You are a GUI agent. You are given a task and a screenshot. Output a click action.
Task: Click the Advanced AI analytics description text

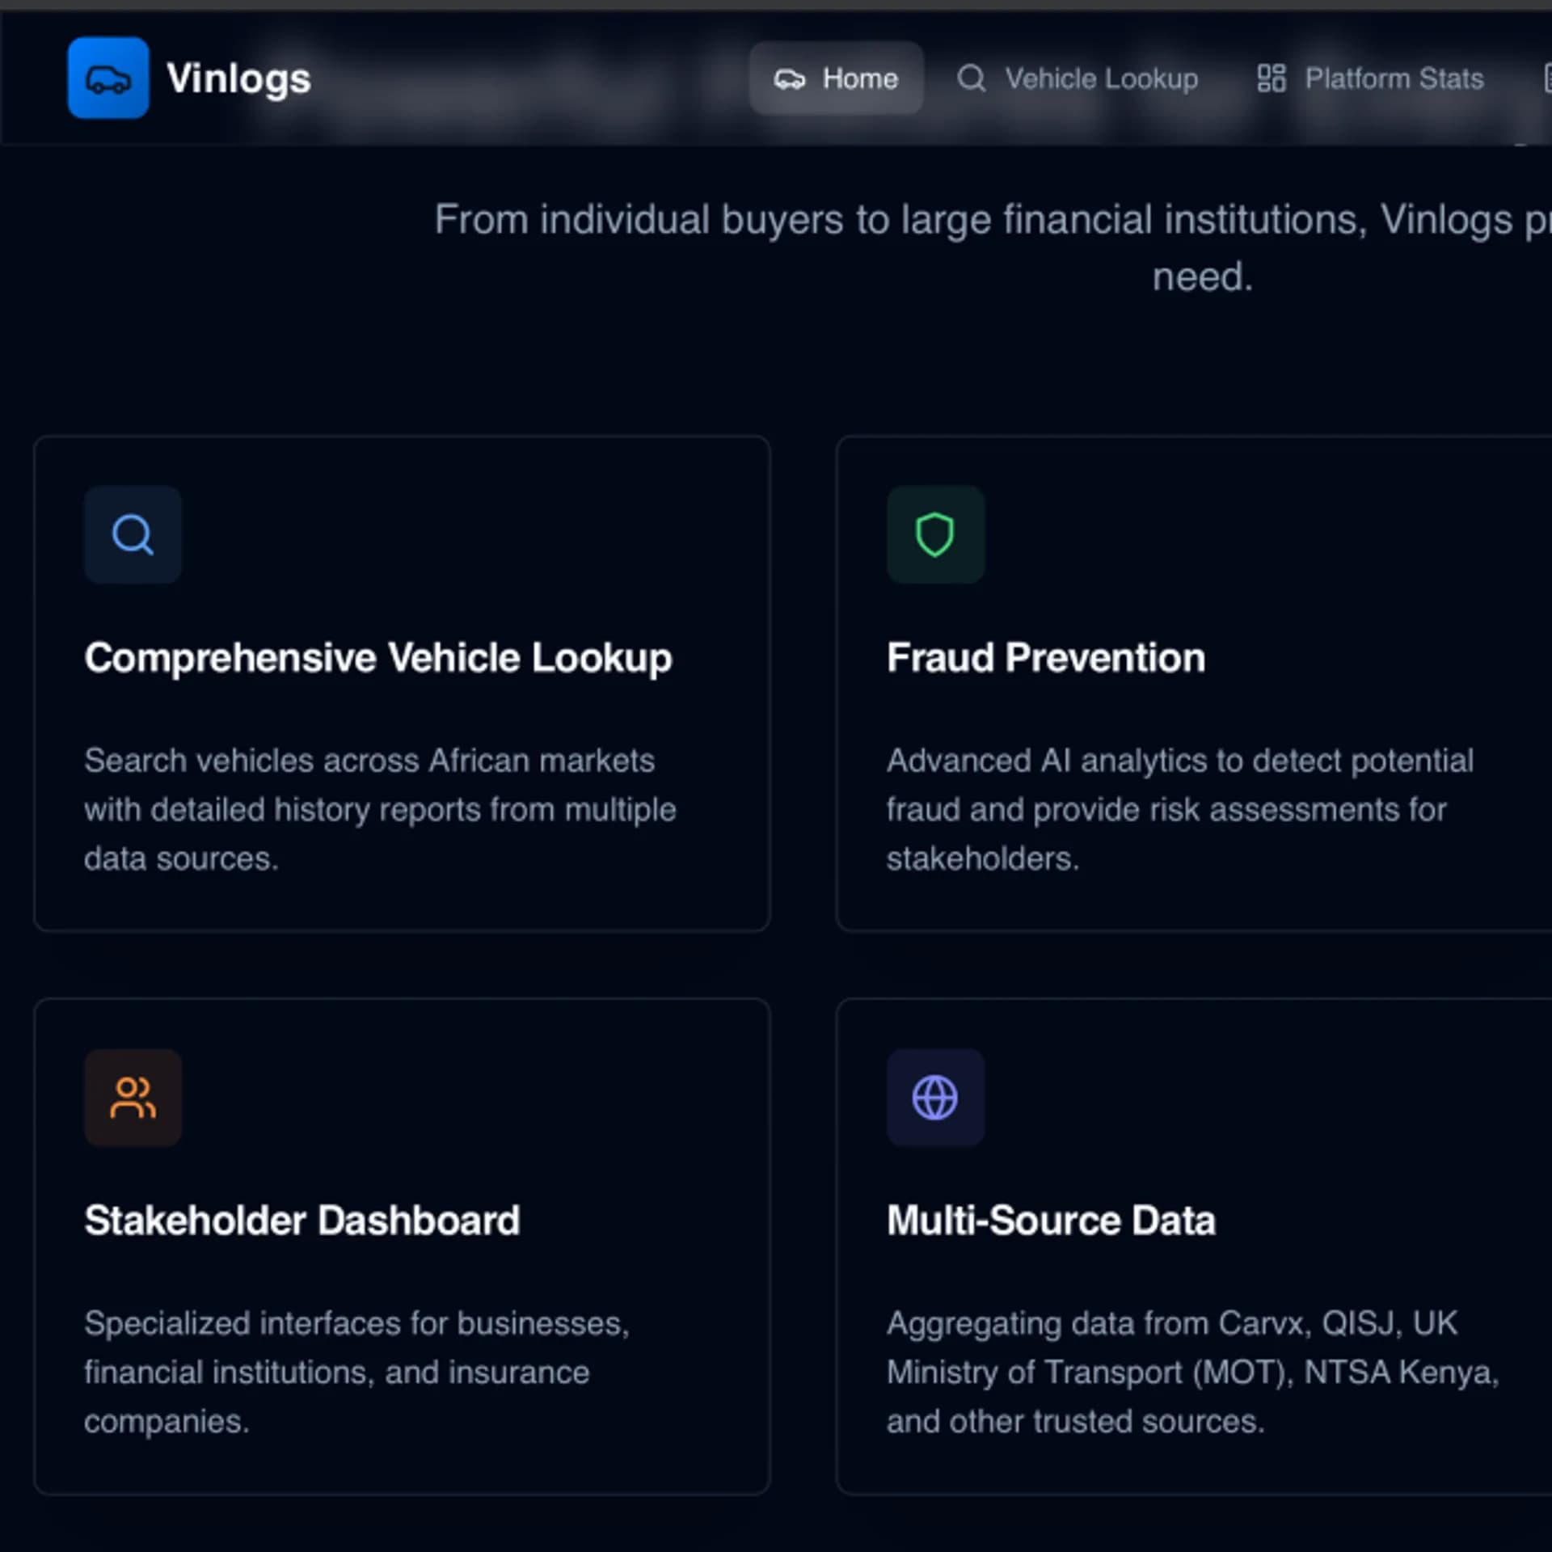(x=1180, y=810)
